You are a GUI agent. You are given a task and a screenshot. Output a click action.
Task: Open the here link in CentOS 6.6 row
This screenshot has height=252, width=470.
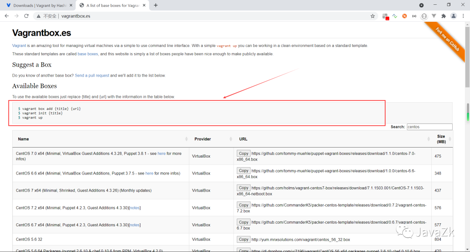click(149, 173)
